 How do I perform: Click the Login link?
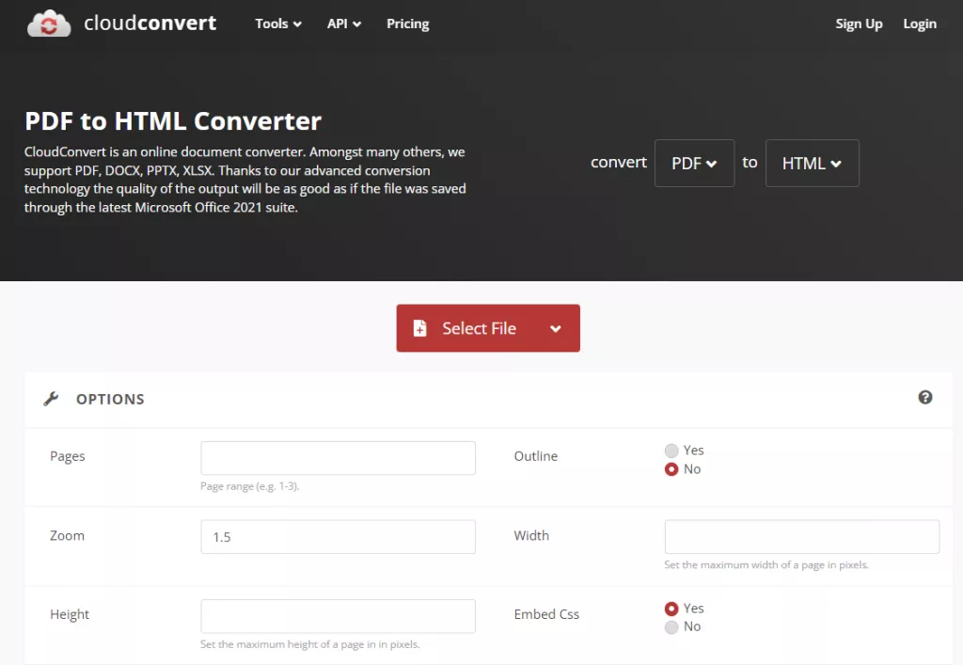(x=920, y=24)
